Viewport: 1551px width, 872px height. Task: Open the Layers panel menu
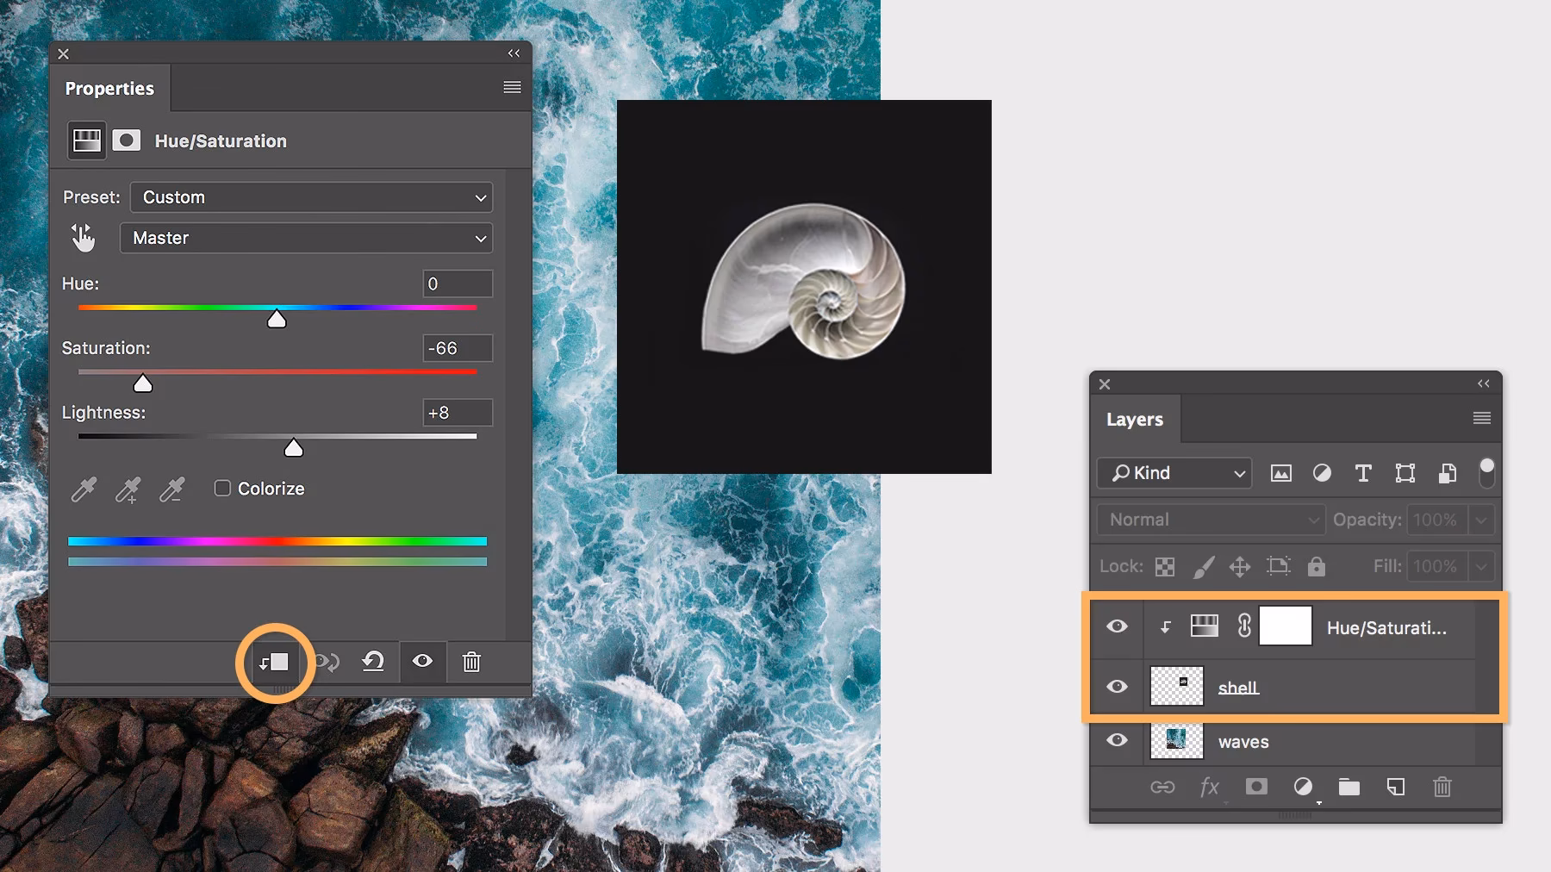click(1481, 418)
